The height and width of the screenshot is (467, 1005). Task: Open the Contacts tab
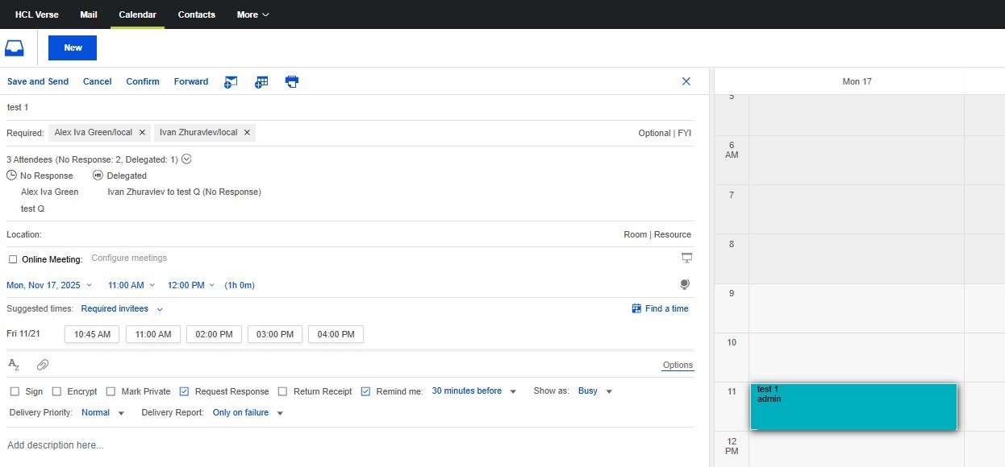197,14
